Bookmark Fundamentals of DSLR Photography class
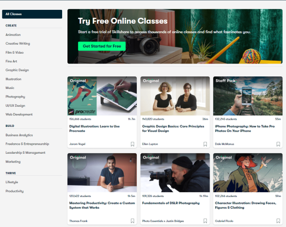Screen dimensions: 286x227 pyautogui.click(x=205, y=221)
